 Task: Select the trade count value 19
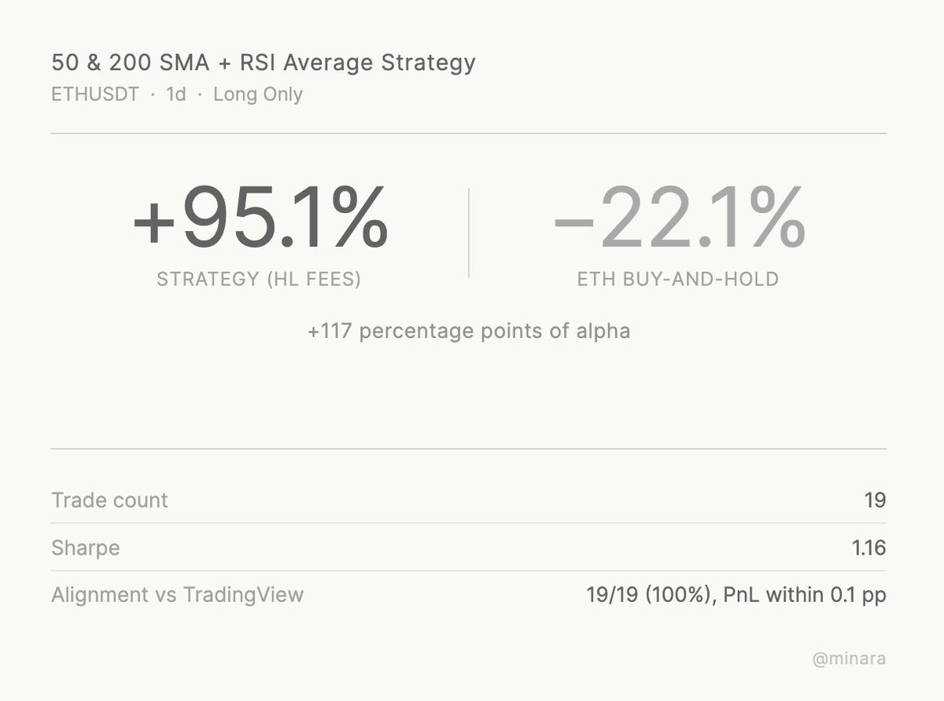874,501
